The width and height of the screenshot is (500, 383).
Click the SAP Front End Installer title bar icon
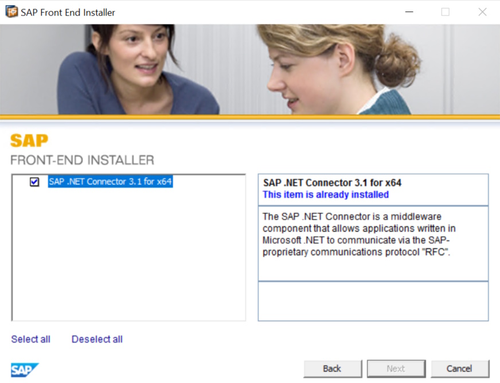12,12
